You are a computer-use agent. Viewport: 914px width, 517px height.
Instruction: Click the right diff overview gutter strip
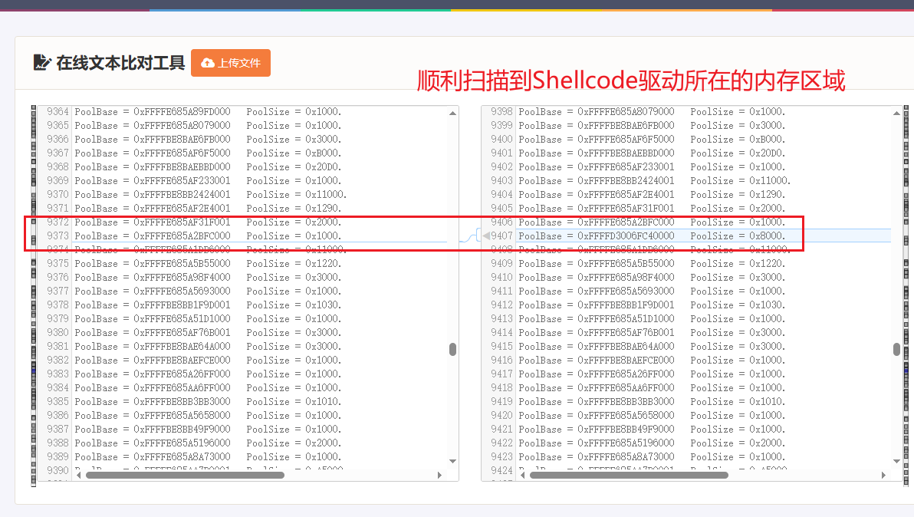pos(906,295)
